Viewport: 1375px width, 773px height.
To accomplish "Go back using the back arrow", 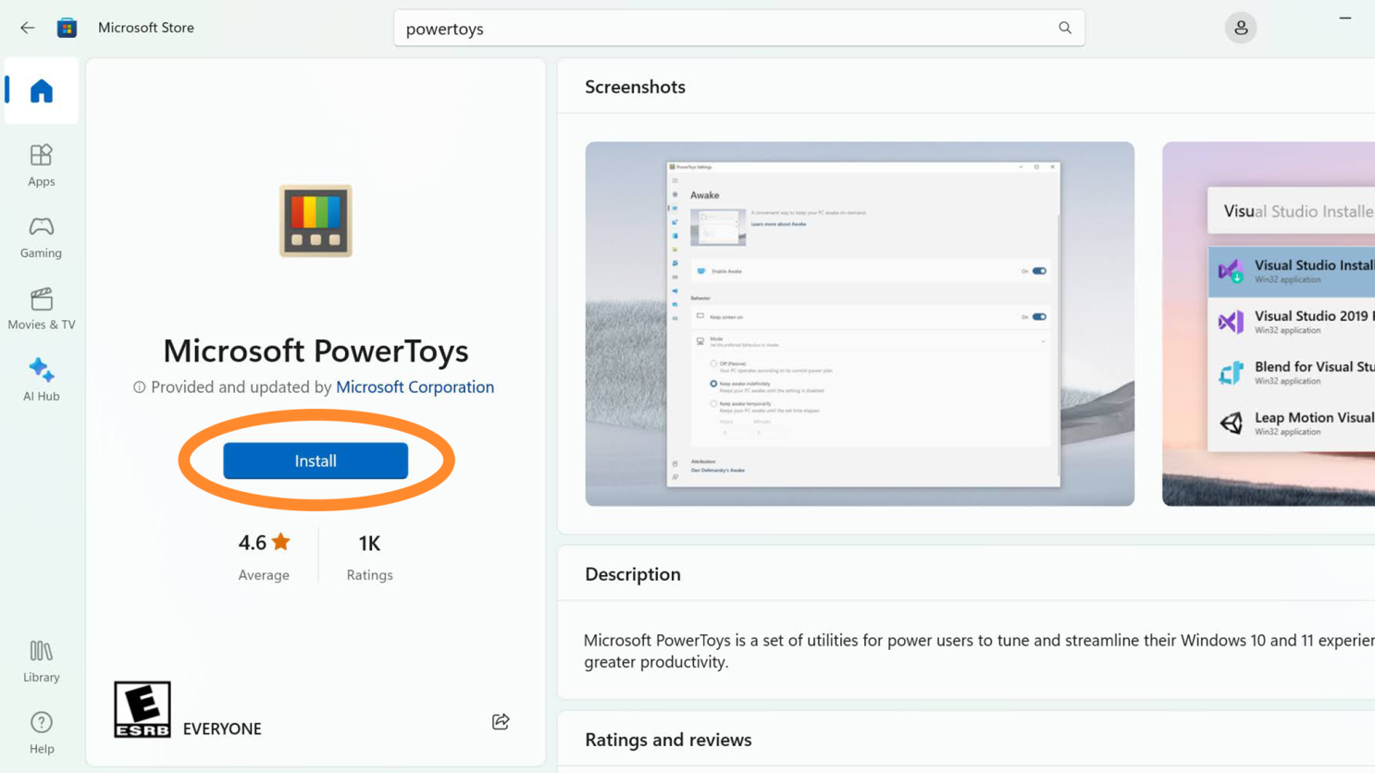I will (x=27, y=28).
